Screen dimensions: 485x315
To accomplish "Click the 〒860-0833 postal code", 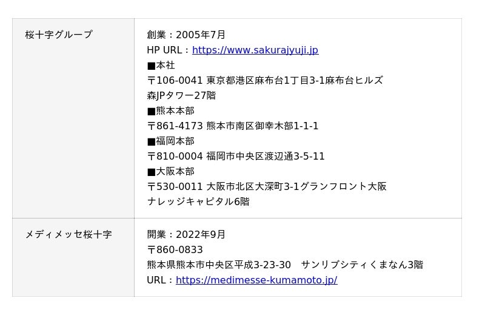I will pos(175,250).
